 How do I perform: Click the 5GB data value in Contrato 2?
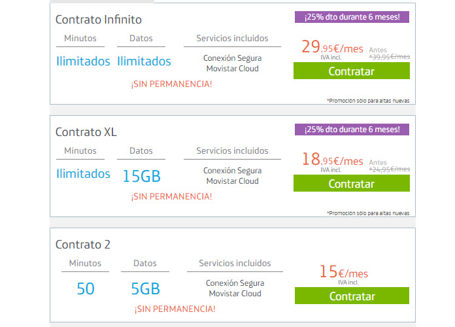tap(145, 288)
